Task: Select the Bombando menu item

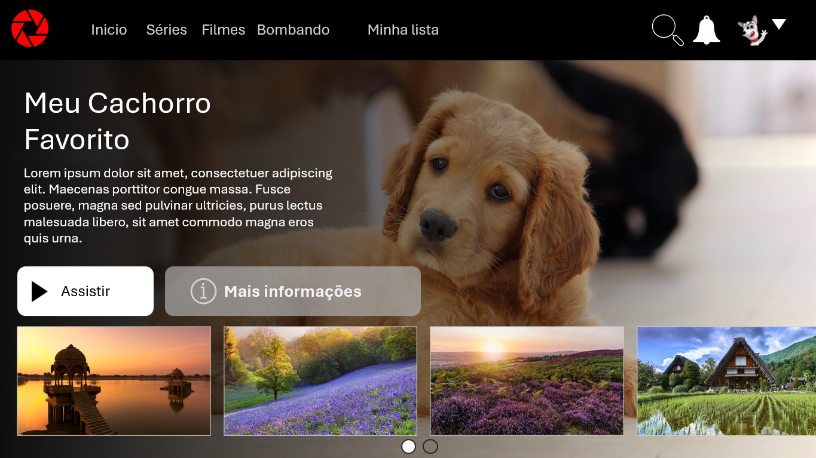Action: 293,30
